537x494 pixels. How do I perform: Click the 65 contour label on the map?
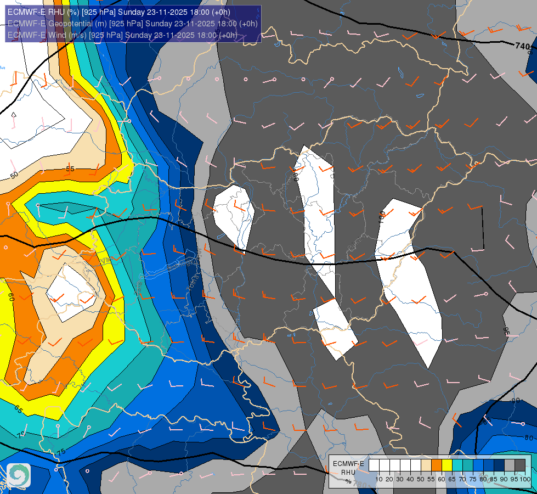click(19, 409)
